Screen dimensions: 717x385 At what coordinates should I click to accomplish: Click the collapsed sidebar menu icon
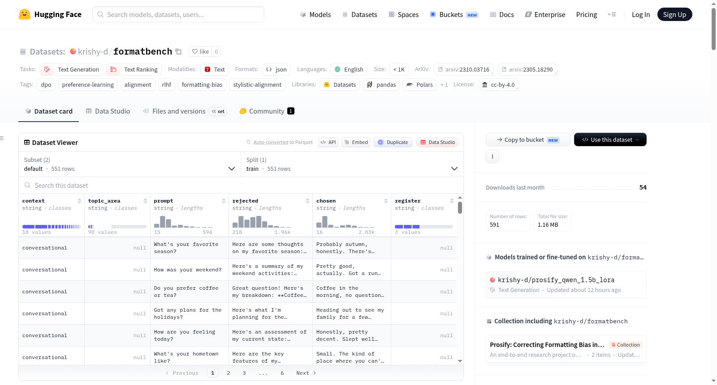(2, 138)
